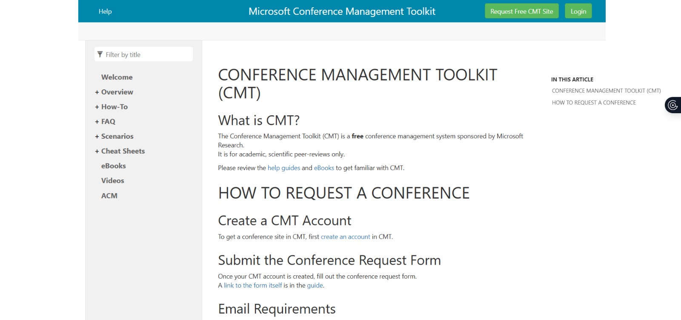
Task: Open ACM in the sidebar
Action: click(x=109, y=196)
